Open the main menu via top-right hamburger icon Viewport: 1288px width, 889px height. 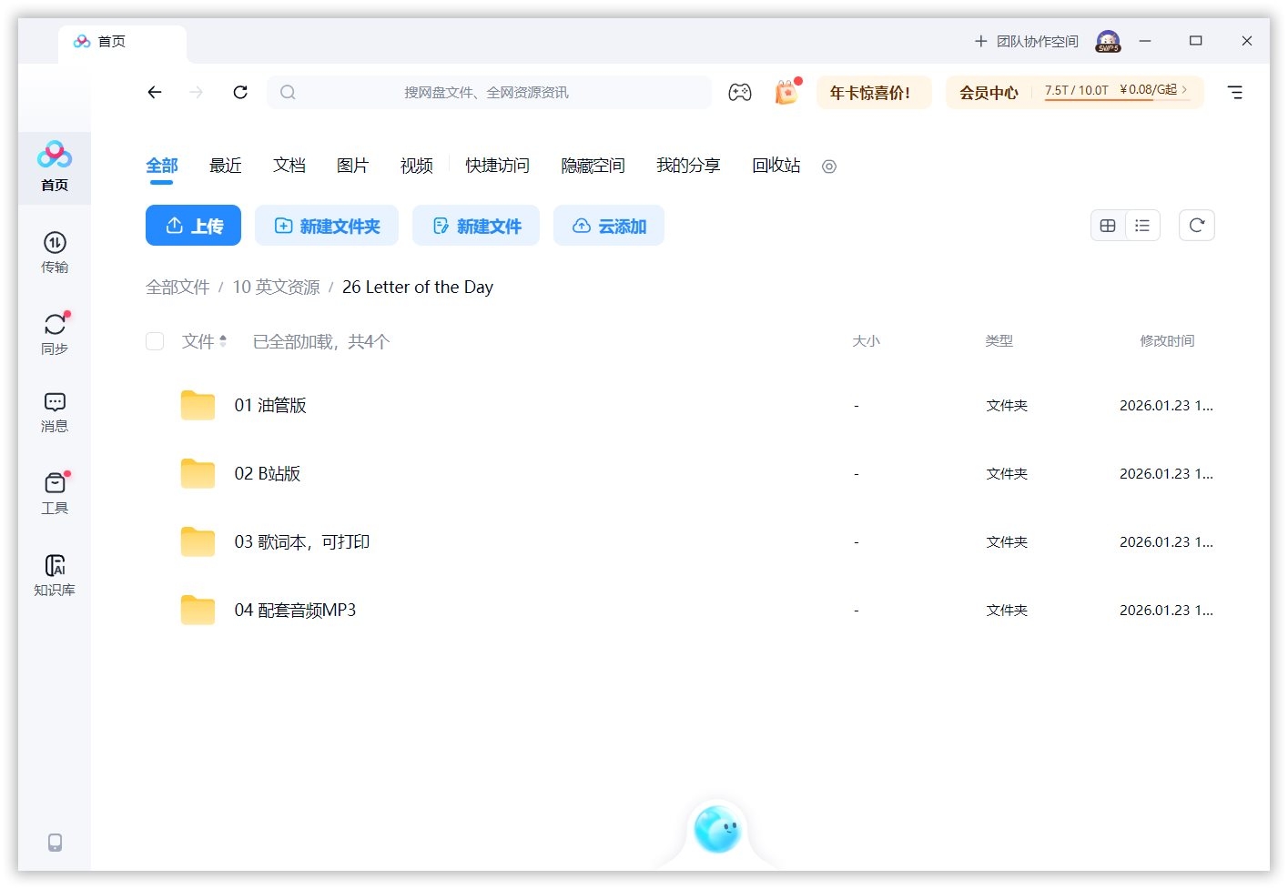coord(1235,91)
